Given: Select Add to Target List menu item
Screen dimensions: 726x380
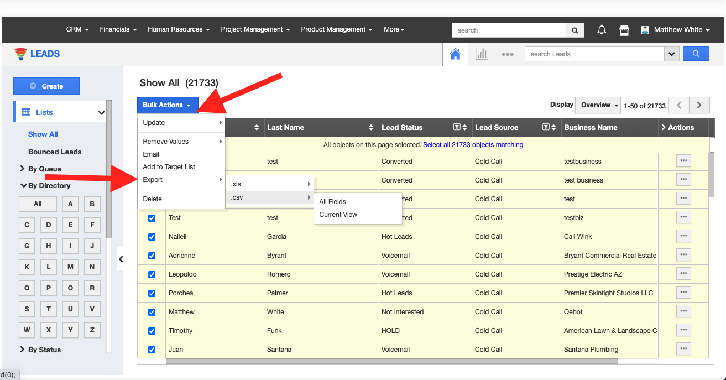Looking at the screenshot, I should [x=169, y=167].
